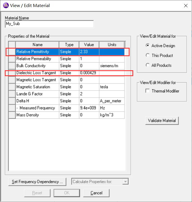192x202 pixels.
Task: Click the Units column header
Action: tap(112, 45)
